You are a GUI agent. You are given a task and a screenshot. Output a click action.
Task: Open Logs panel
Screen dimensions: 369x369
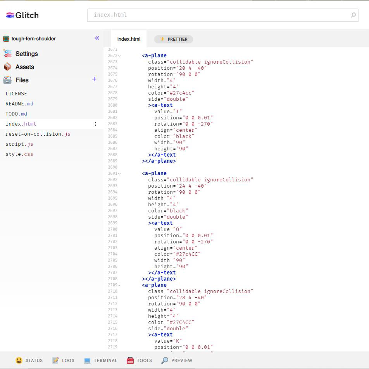tap(68, 360)
